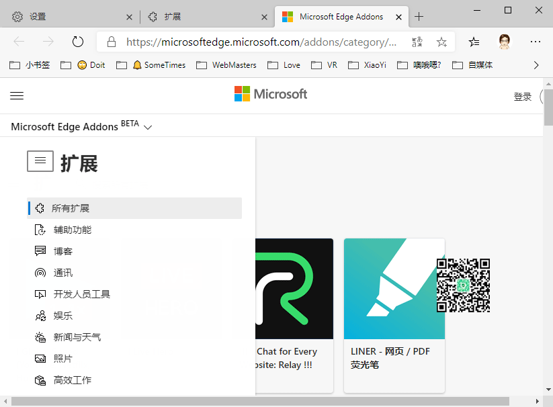Click the address bar URL field
Image resolution: width=553 pixels, height=407 pixels.
click(261, 42)
